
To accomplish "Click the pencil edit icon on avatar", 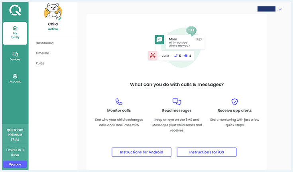I will [x=60, y=19].
